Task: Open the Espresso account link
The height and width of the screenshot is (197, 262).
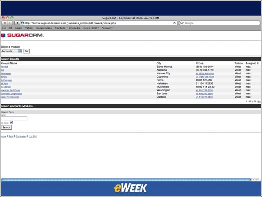Action: point(7,80)
